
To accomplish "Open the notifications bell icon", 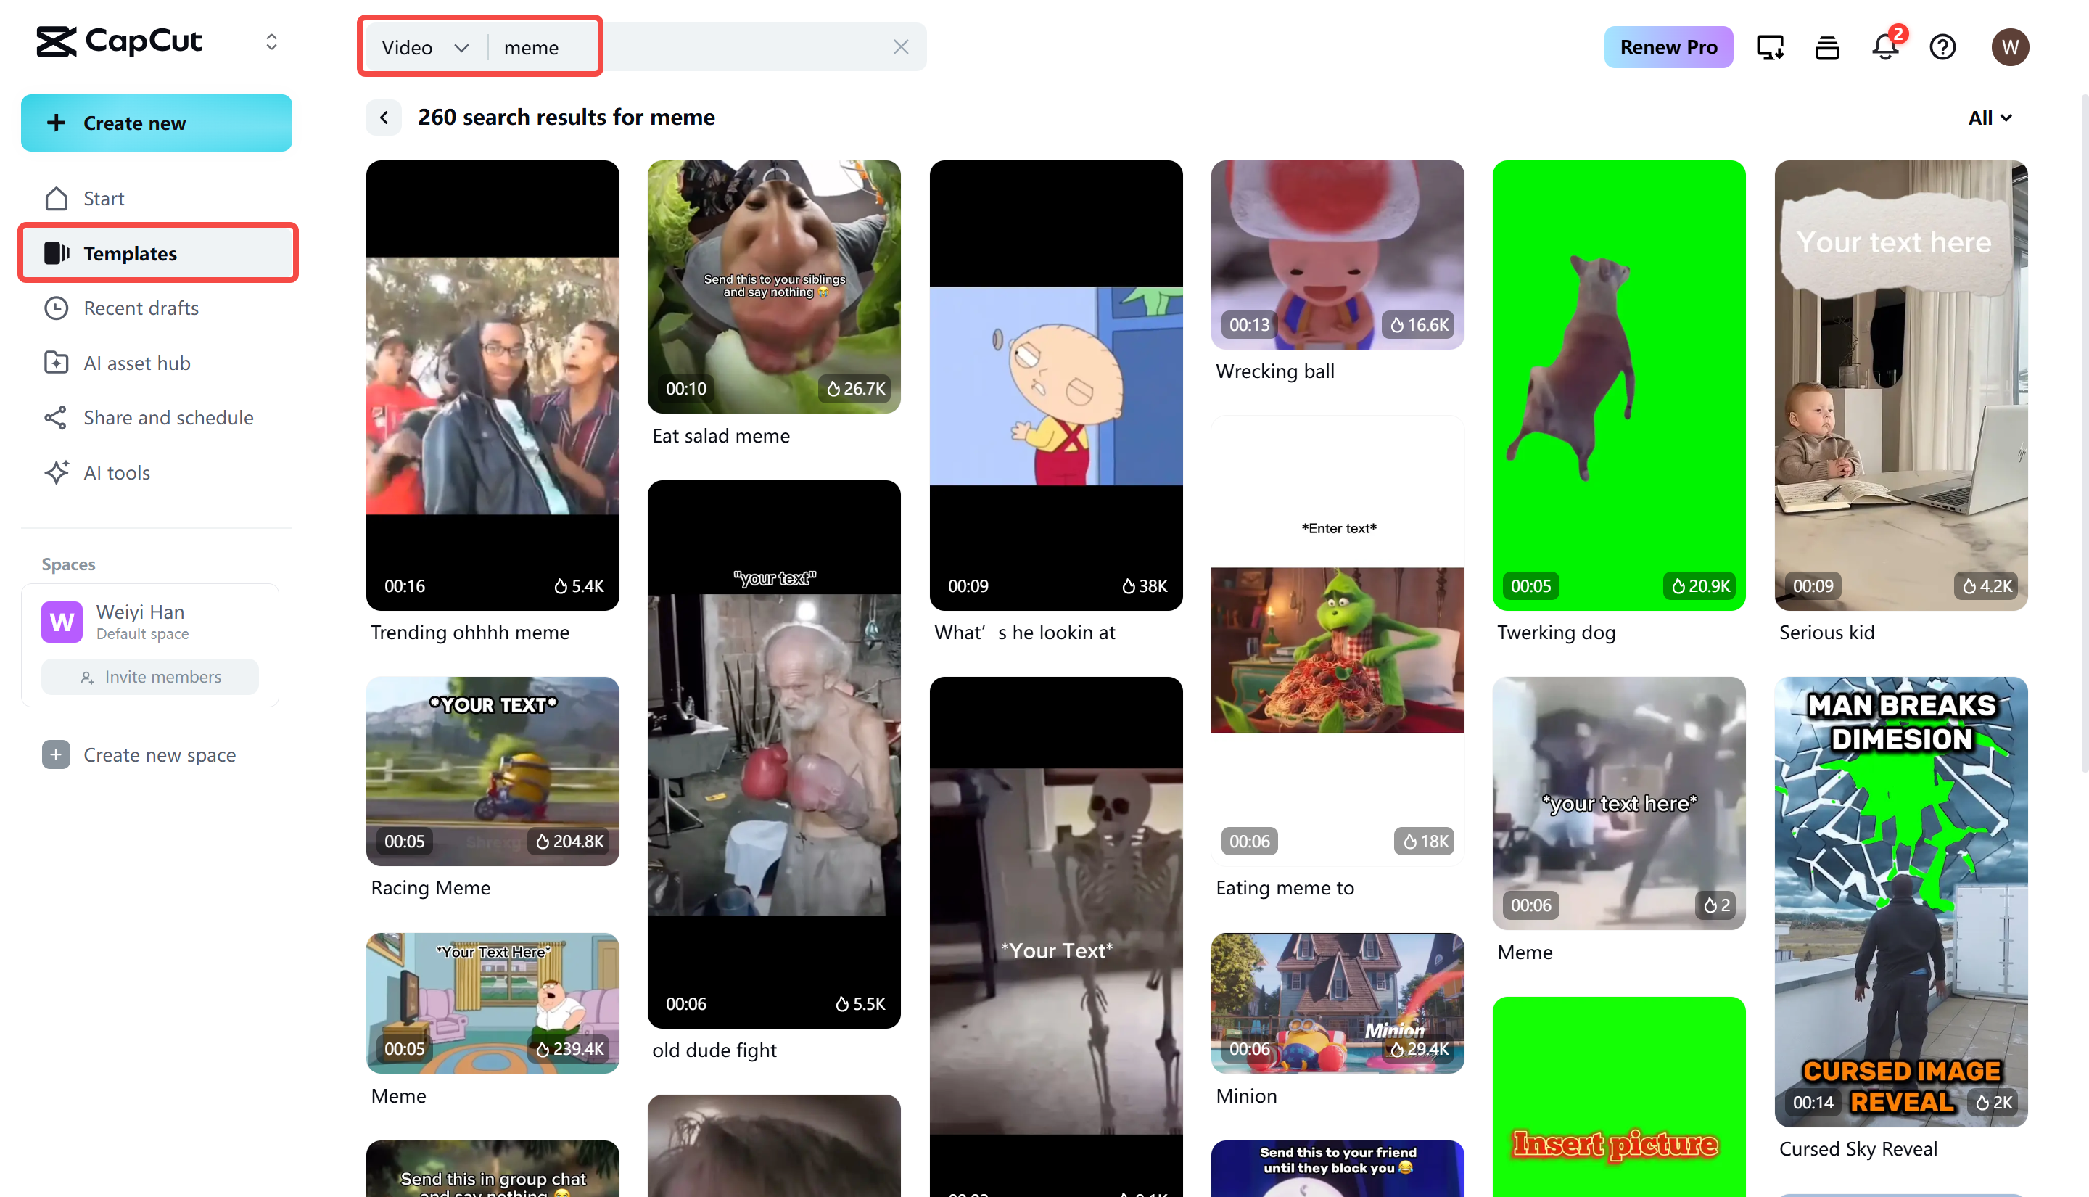I will pyautogui.click(x=1884, y=47).
